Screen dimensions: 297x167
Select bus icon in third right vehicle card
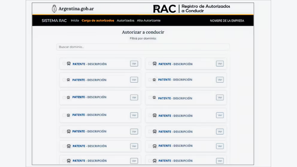(x=154, y=98)
